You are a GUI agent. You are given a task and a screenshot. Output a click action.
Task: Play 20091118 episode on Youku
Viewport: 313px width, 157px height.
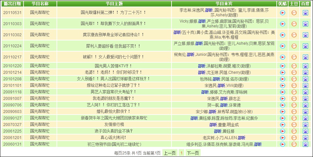pyautogui.click(x=282, y=92)
